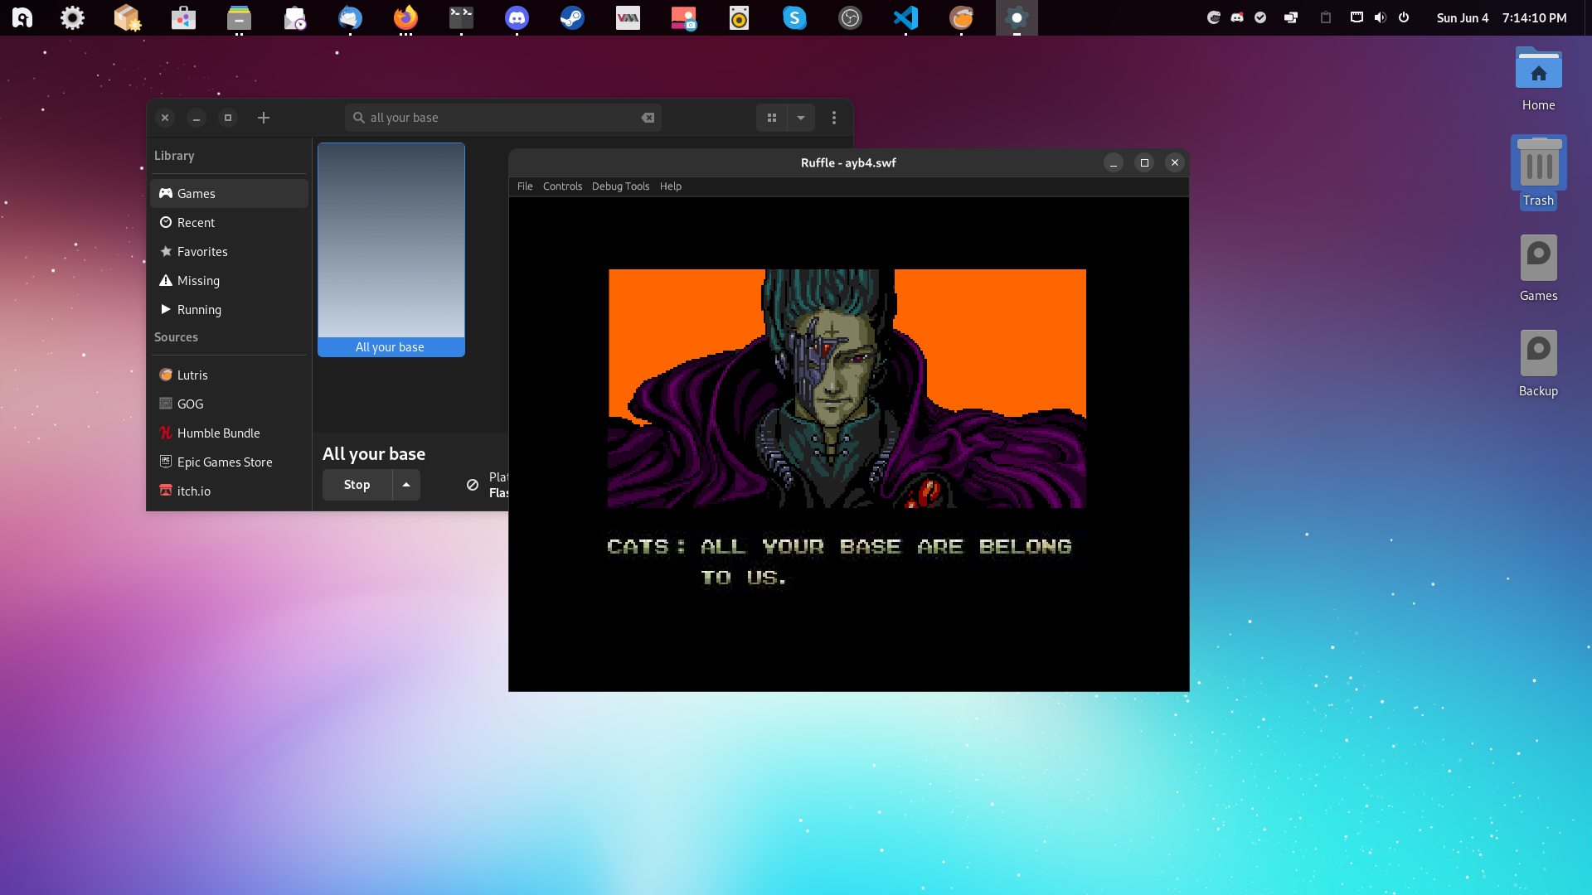Image resolution: width=1592 pixels, height=895 pixels.
Task: Launch Steam from the top bar
Action: (x=572, y=17)
